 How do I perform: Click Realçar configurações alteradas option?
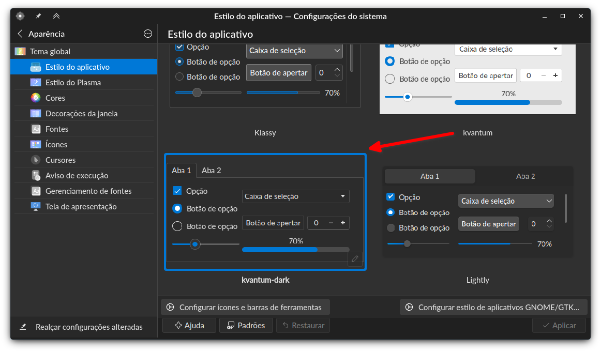click(x=84, y=327)
